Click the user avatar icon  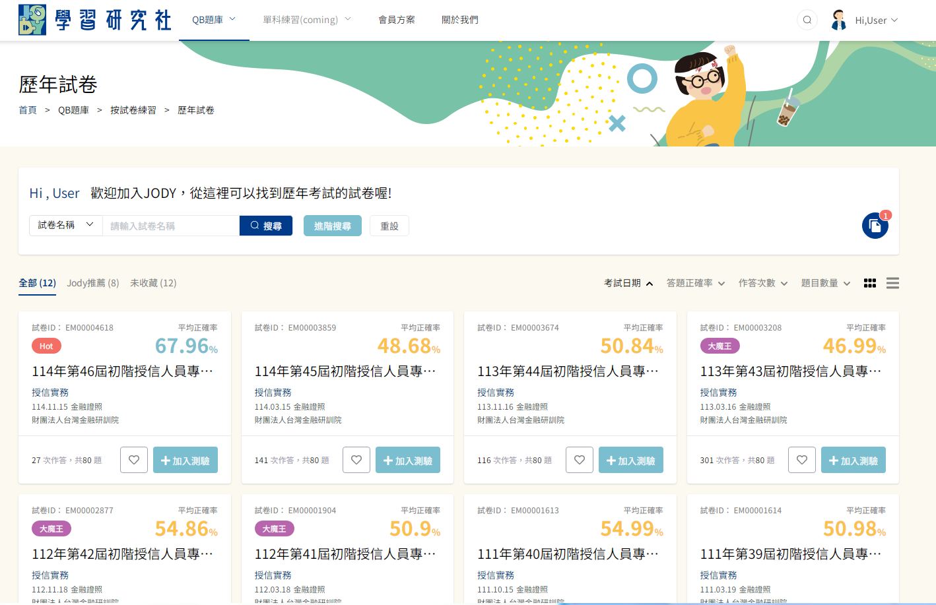click(x=839, y=20)
